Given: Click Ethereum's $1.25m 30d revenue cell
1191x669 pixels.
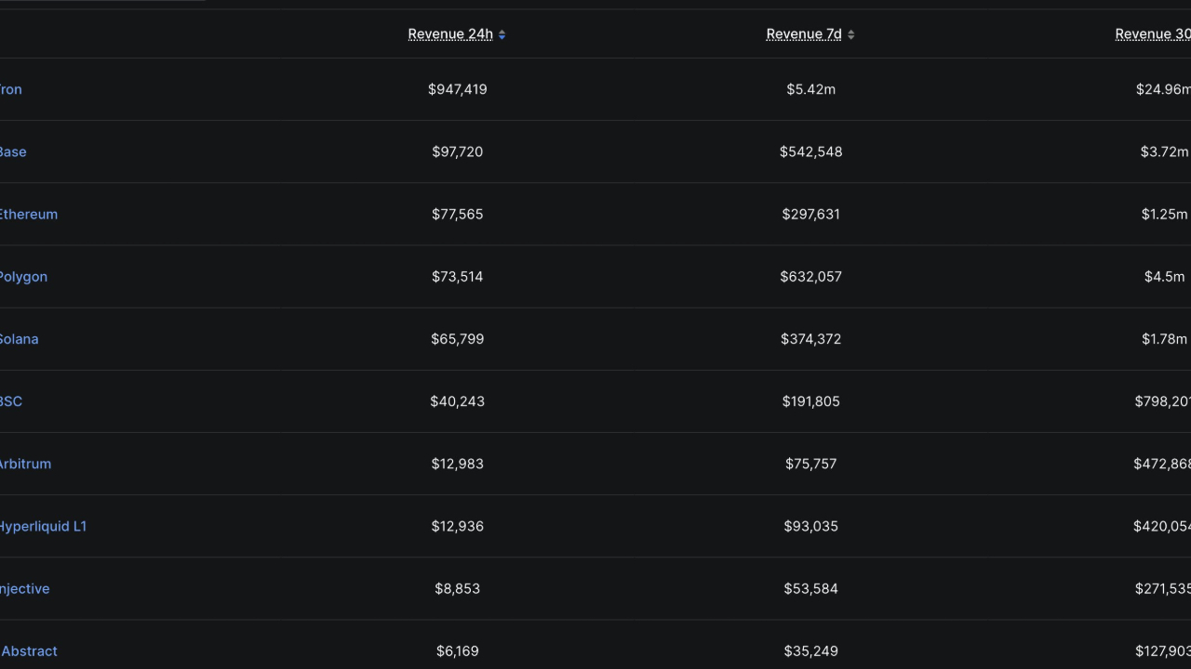Looking at the screenshot, I should [1164, 214].
